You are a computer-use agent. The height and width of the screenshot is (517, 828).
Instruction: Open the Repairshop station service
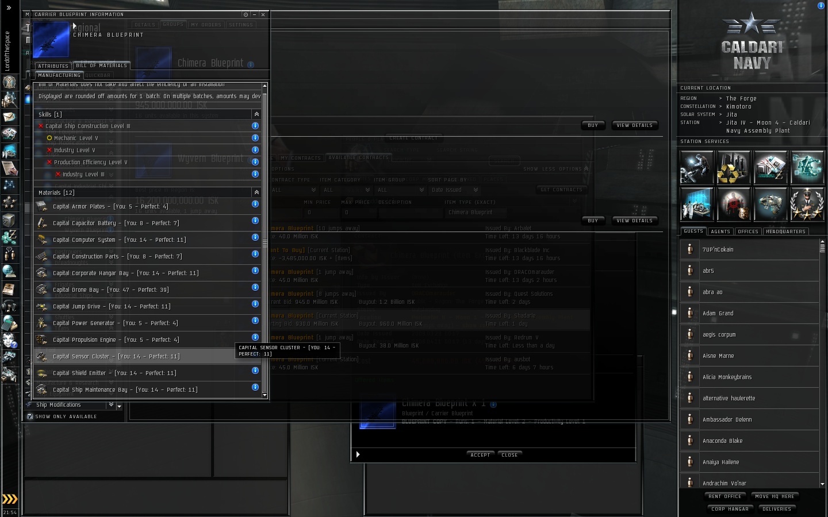697,167
